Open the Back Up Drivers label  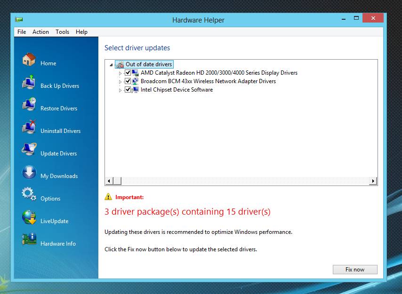pos(60,86)
